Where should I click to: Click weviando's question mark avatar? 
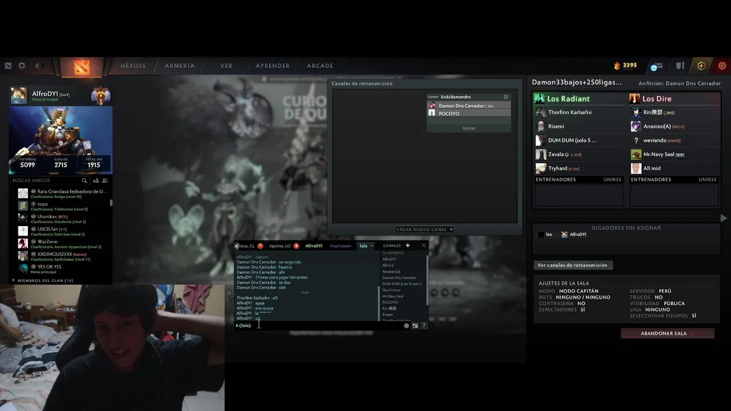(x=636, y=140)
